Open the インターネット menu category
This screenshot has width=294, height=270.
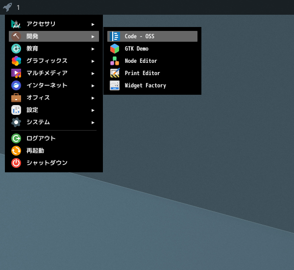[54, 85]
